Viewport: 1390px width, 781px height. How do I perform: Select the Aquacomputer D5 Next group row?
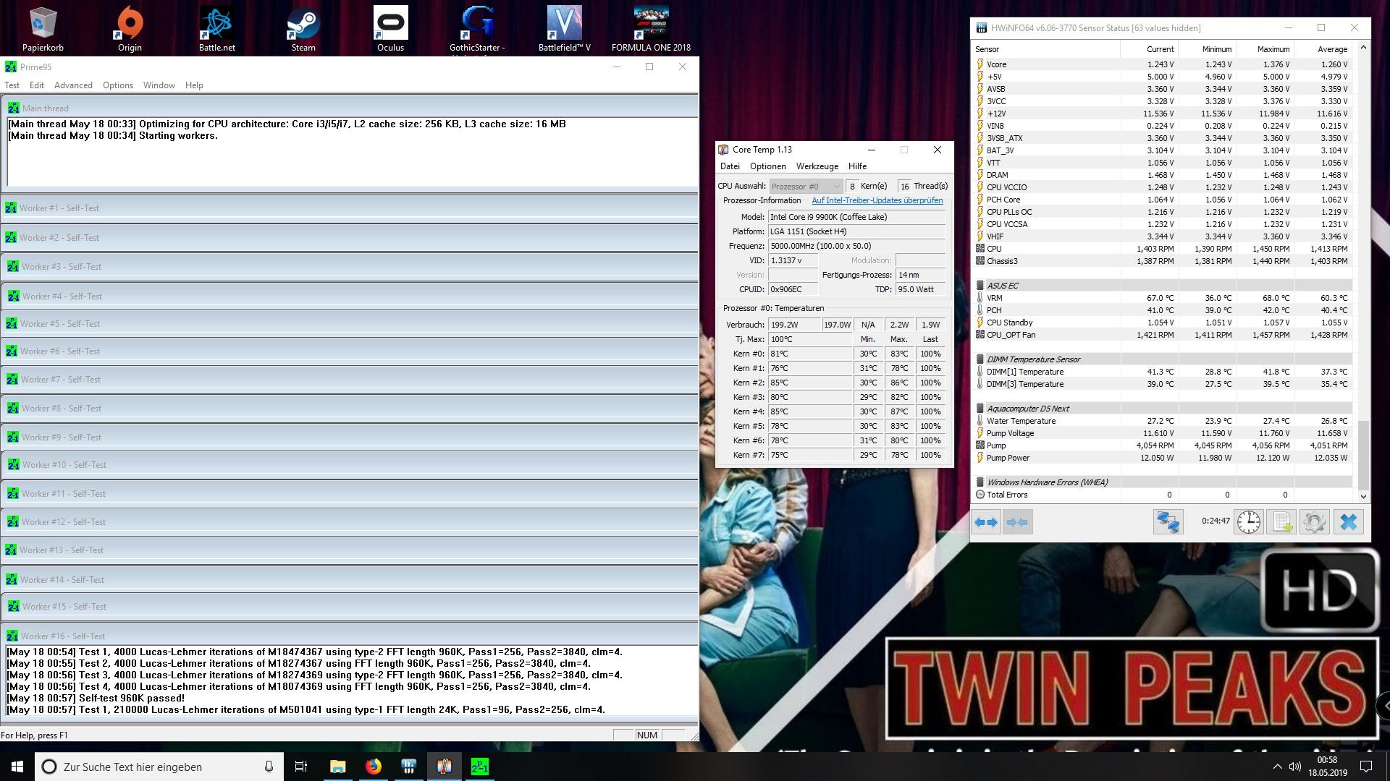click(x=1163, y=409)
